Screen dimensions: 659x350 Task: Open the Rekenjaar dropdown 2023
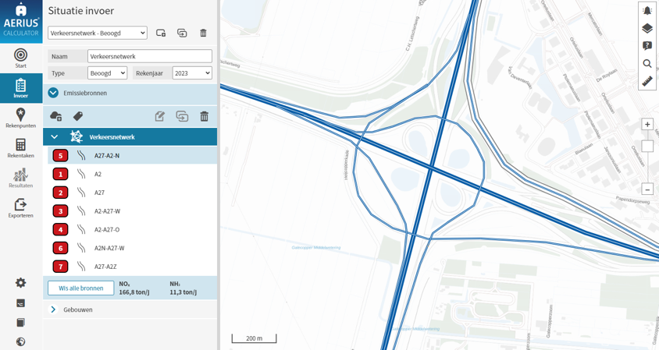coord(192,73)
